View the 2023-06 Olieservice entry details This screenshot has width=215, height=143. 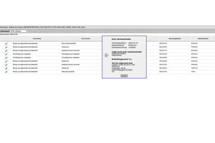[6, 61]
